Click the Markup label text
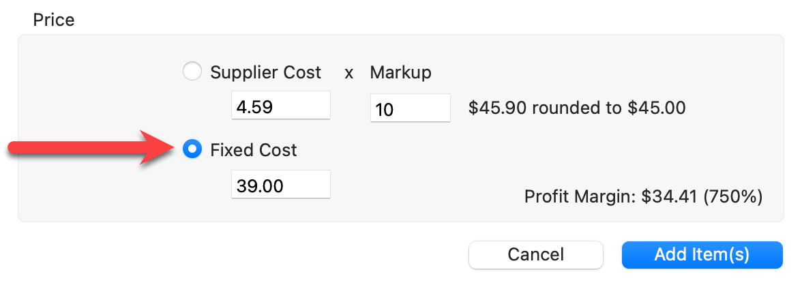The width and height of the screenshot is (802, 285). click(x=400, y=72)
